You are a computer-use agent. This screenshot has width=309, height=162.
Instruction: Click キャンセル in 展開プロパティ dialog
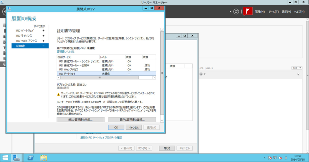tap(134, 128)
